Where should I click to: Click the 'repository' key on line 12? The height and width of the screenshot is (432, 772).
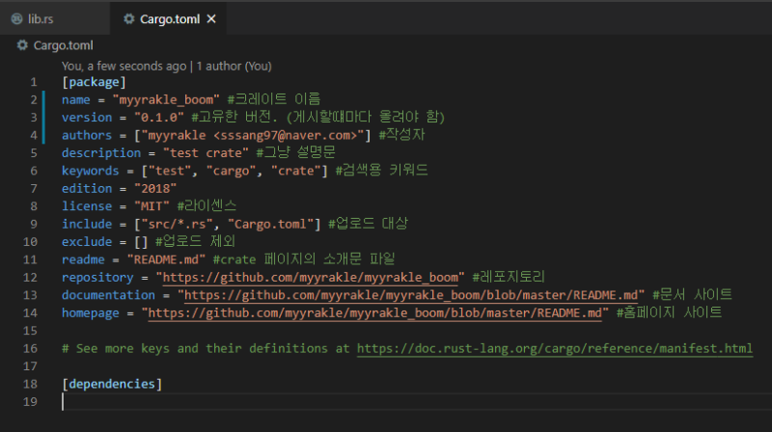[x=97, y=278]
